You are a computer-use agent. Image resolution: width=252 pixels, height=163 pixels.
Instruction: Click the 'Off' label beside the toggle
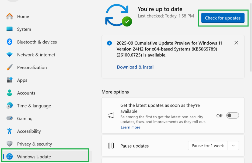click(x=219, y=116)
